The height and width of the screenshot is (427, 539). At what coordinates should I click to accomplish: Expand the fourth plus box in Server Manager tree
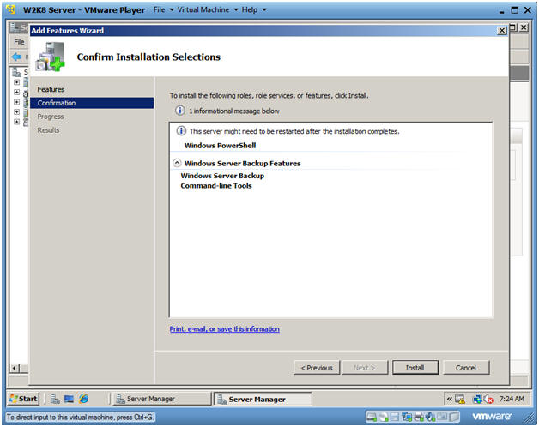[16, 112]
